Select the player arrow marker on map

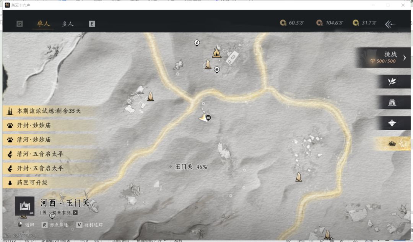203,118
